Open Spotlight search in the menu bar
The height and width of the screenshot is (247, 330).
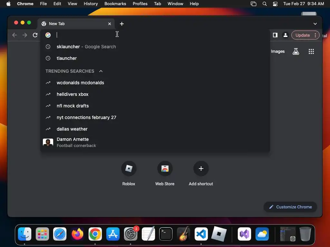(x=265, y=4)
